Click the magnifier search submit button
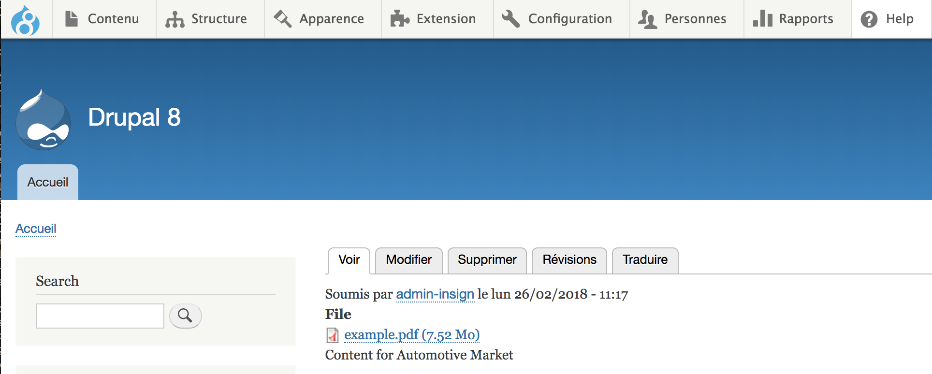Viewport: 932px width, 374px height. (x=185, y=316)
